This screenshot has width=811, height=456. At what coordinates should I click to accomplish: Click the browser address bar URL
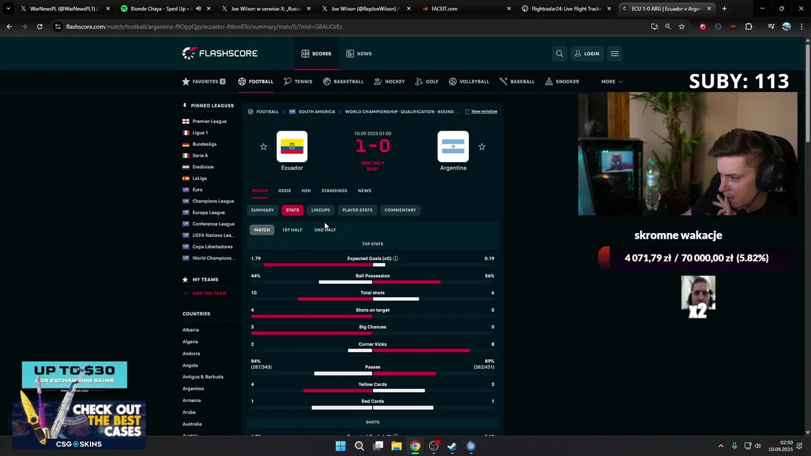tap(204, 27)
